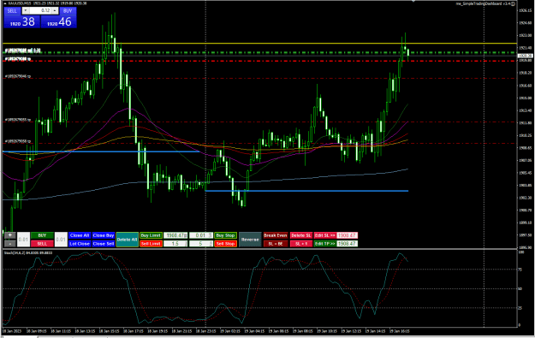Click the Sell Stop button
The image size is (535, 338).
225,244
